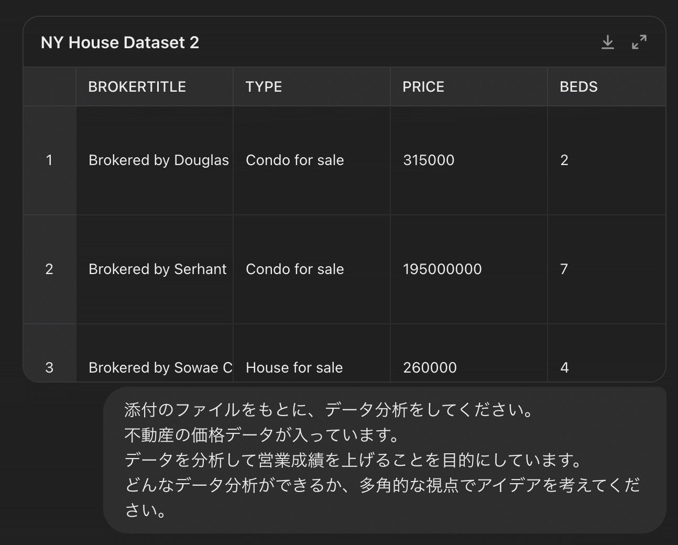This screenshot has width=678, height=545.
Task: Click the PRICE column header
Action: (423, 87)
